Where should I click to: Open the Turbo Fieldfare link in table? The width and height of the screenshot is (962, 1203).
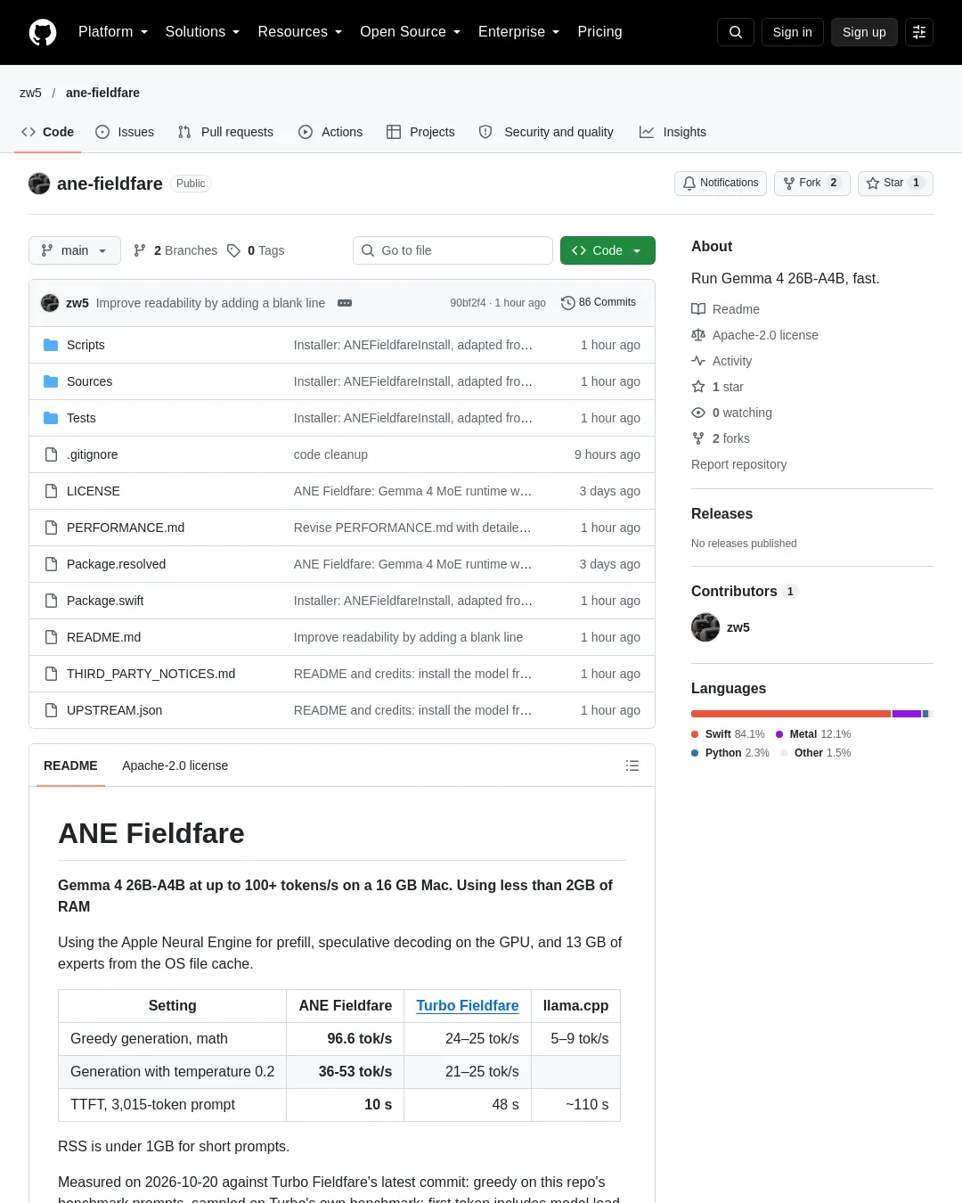click(x=468, y=1005)
